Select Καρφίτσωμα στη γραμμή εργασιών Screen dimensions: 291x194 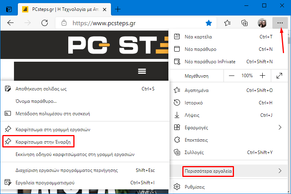(85, 129)
